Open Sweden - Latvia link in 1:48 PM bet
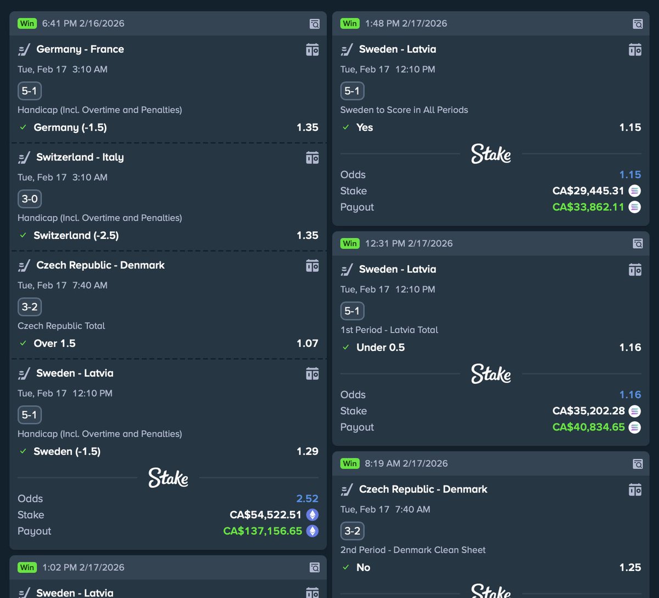659x598 pixels. click(398, 49)
